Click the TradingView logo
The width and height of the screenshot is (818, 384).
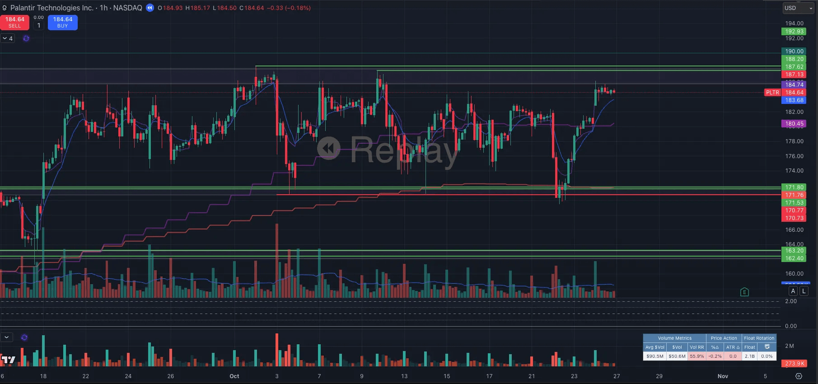click(8, 360)
